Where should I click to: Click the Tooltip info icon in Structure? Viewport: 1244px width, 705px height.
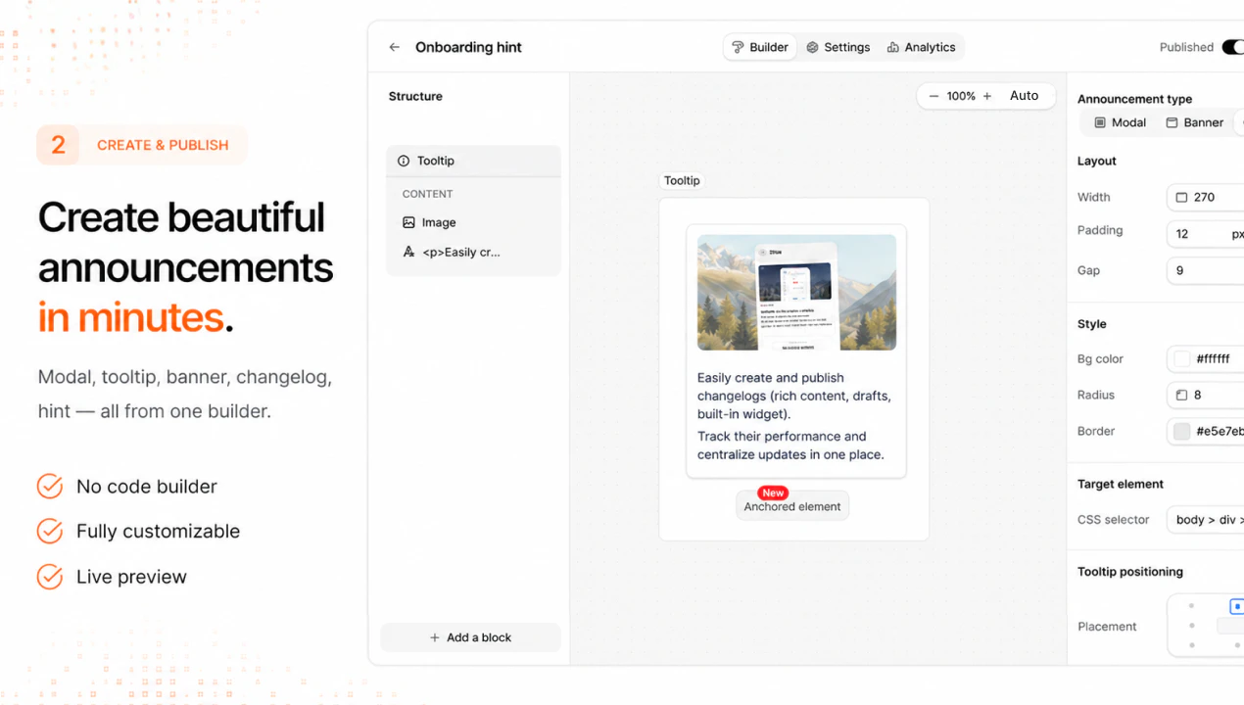point(404,161)
